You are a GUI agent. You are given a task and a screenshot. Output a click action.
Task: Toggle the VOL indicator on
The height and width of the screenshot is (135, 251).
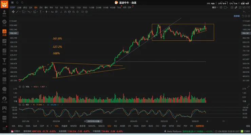click(x=57, y=126)
